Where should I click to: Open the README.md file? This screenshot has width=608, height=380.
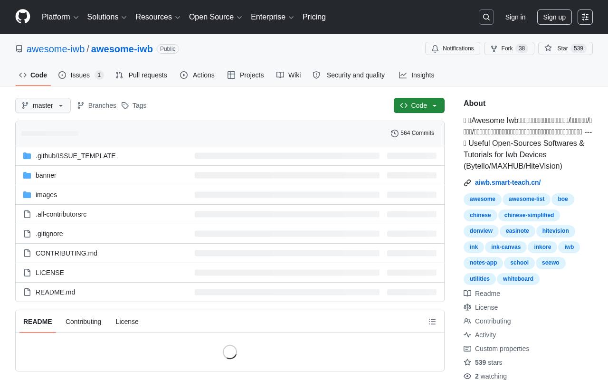55,292
